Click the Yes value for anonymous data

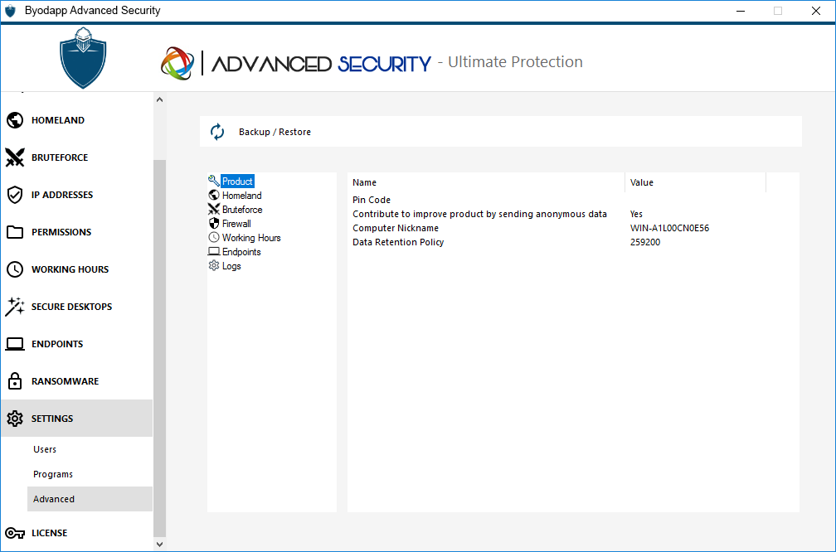click(636, 214)
